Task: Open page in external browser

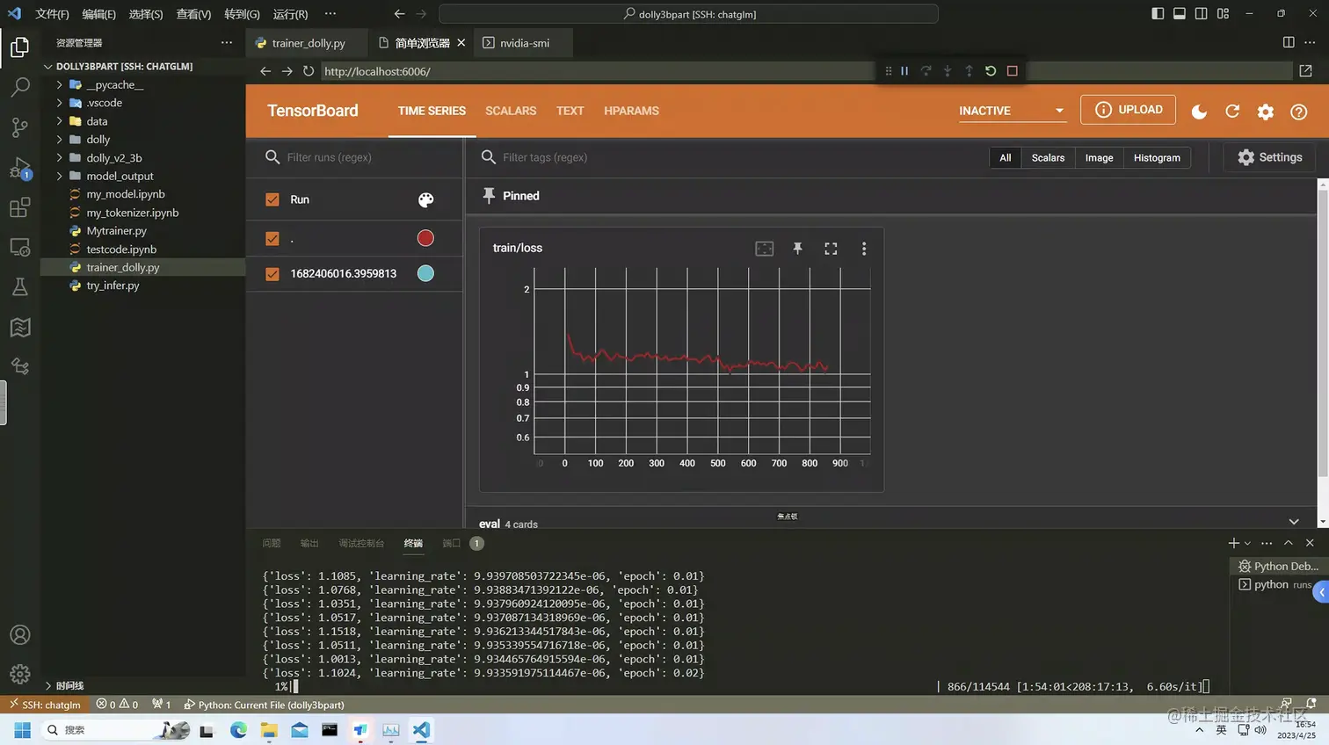Action: click(1305, 71)
